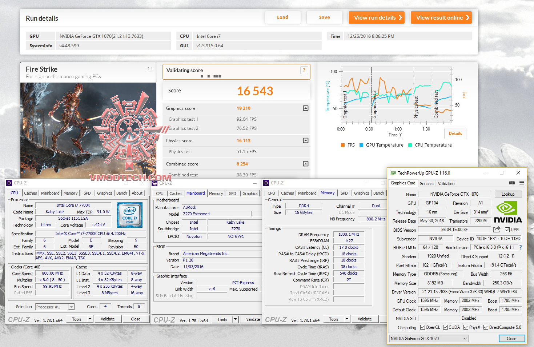Click the BIOS export arrow icon in GPU-Z
534x347 pixels.
point(497,230)
